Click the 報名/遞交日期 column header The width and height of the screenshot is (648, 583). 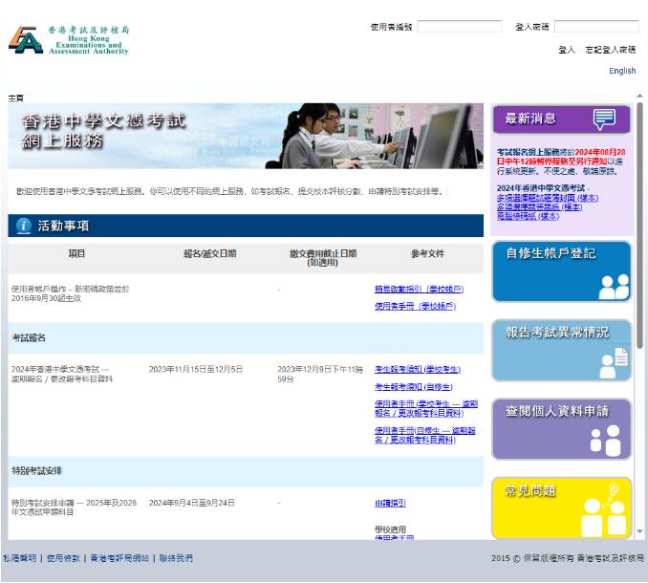[x=210, y=253]
